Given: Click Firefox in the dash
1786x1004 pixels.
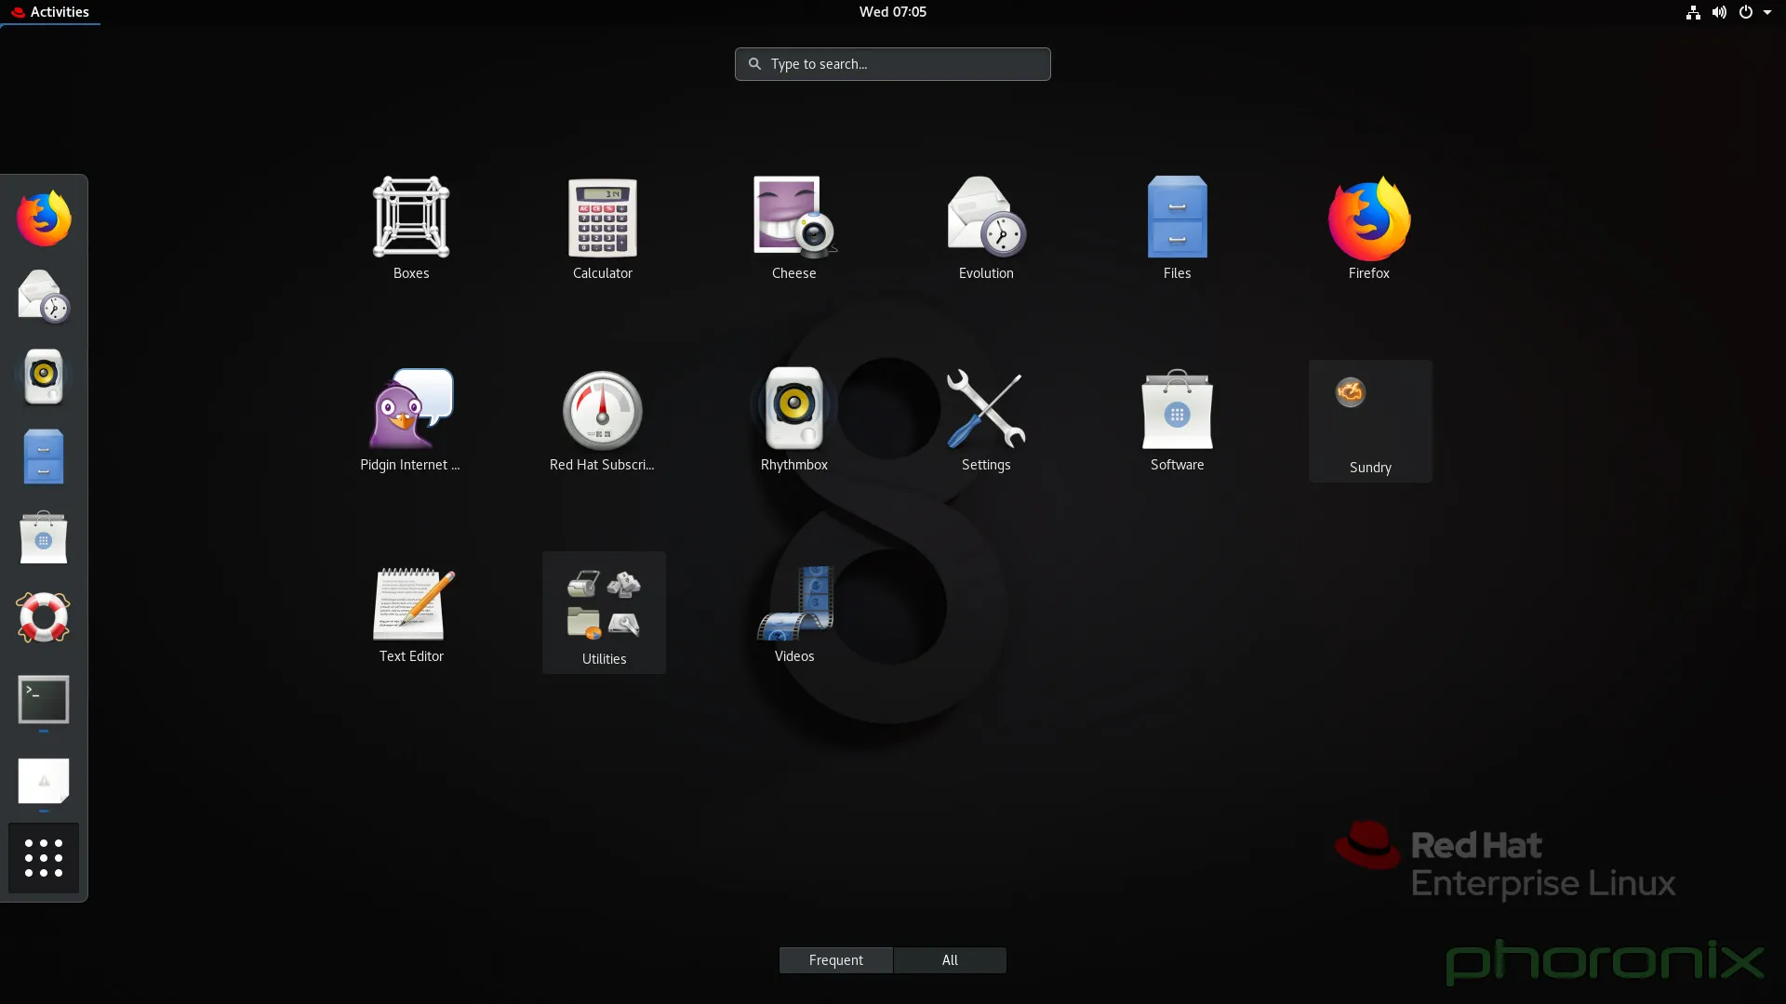Looking at the screenshot, I should tap(44, 218).
